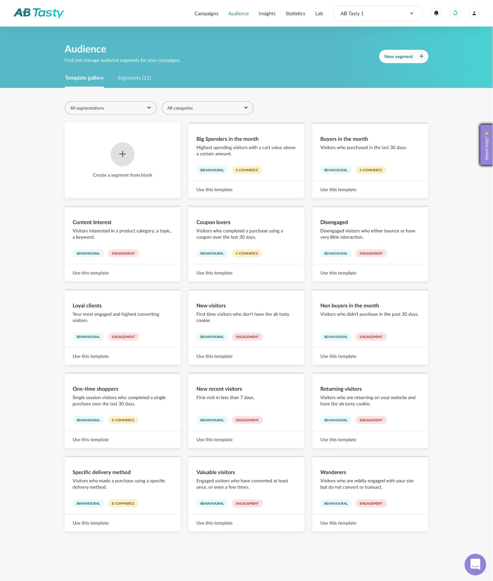Use the Big Spenders in the month template
Image resolution: width=493 pixels, height=581 pixels.
coord(214,190)
